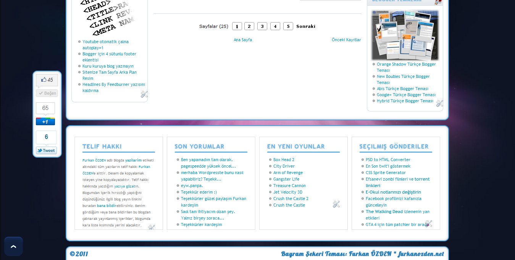Click the tweet count bubble showing 6
The image size is (515, 260).
pyautogui.click(x=46, y=137)
